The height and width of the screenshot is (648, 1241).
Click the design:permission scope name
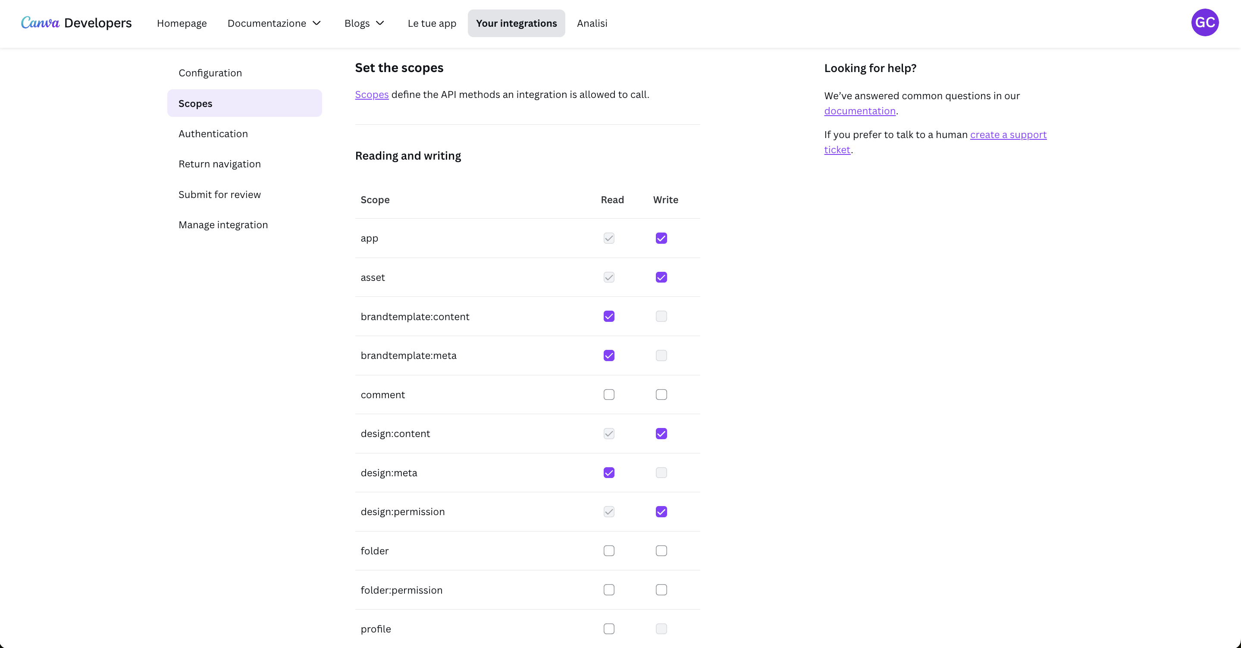click(402, 512)
